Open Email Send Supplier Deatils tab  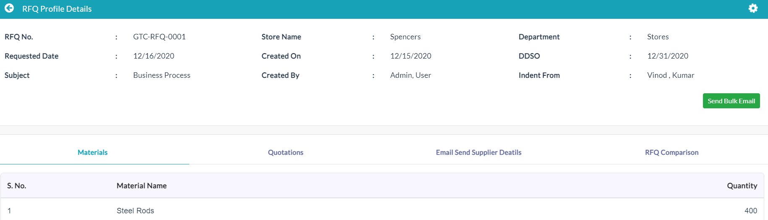click(478, 152)
